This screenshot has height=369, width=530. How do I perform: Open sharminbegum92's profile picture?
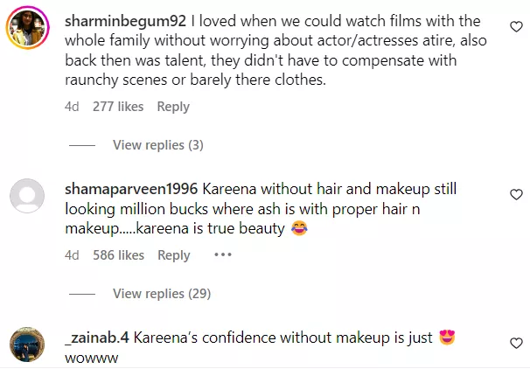27,27
